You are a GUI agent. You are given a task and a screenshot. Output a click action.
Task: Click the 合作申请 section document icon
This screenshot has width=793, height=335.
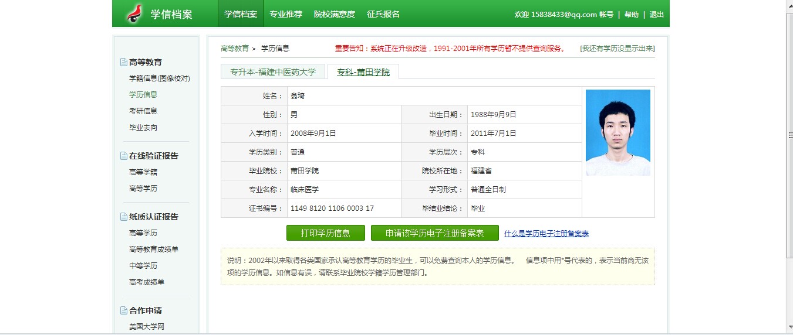123,310
